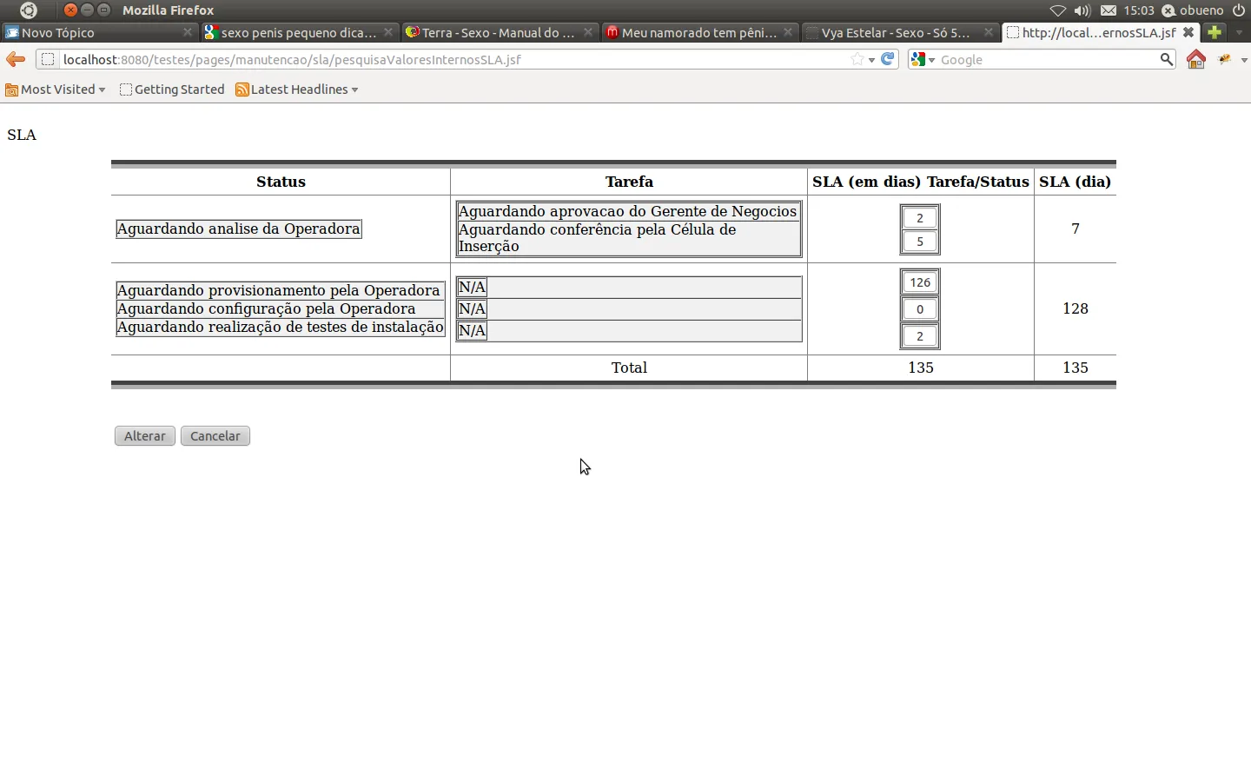Click the Ubuntu logo in the top panel
This screenshot has width=1251, height=782.
(29, 10)
